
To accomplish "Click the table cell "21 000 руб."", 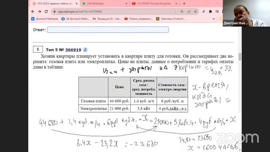I will coord(119,109).
